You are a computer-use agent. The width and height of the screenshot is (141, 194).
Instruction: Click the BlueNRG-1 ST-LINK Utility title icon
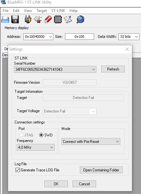[3, 2]
